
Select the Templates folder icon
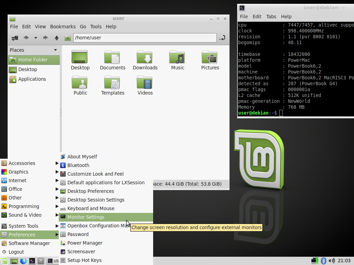(x=112, y=86)
